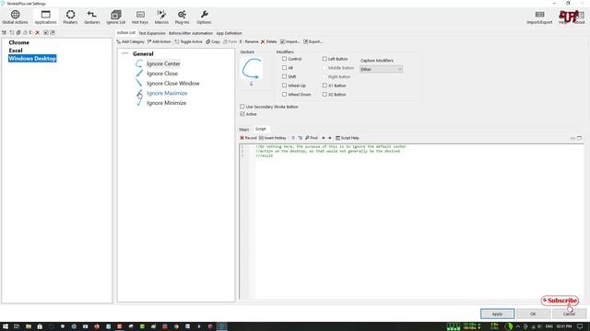This screenshot has width=590, height=331.
Task: Click the ENG language indicator
Action: [549, 326]
